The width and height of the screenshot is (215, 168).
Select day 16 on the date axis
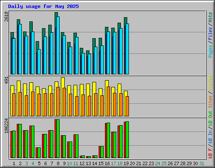[107, 163]
